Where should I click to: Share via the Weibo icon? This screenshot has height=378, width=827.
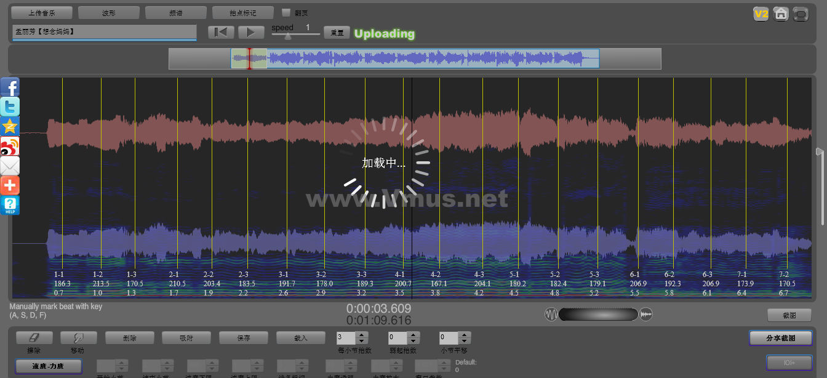[x=10, y=146]
